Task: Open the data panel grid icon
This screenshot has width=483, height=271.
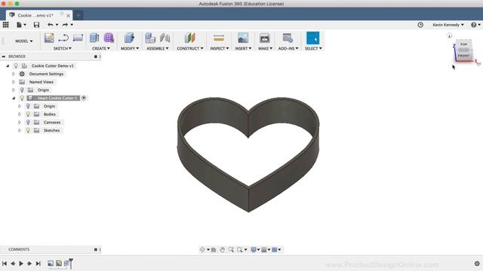Action: pos(5,25)
